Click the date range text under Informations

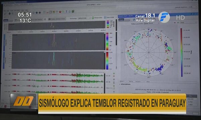(x=158, y=90)
